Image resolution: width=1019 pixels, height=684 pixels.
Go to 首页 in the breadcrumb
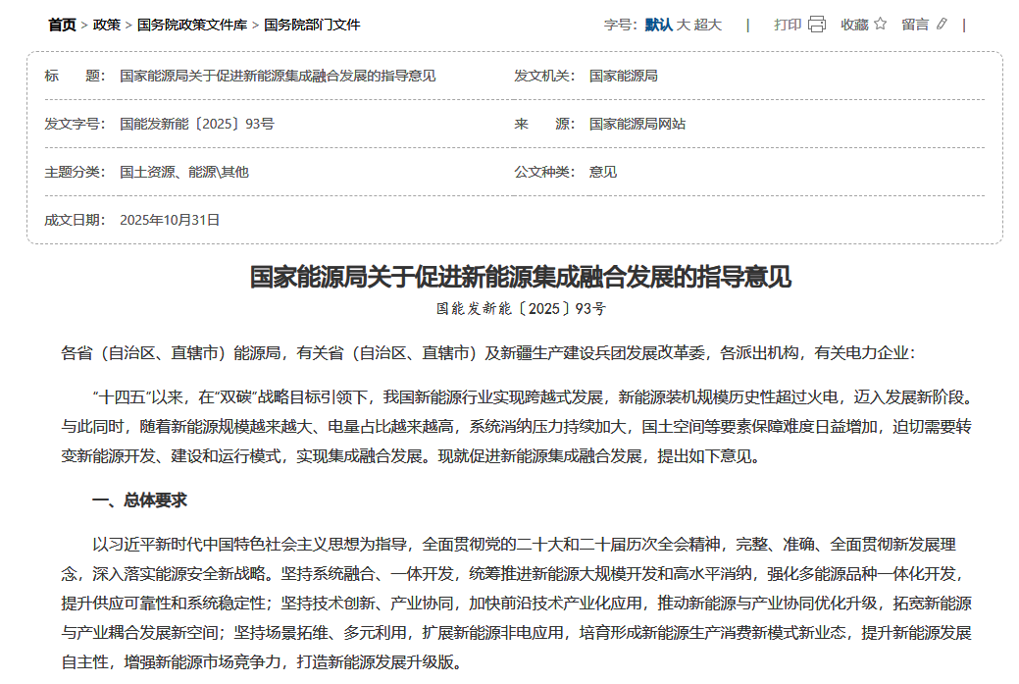pyautogui.click(x=62, y=25)
